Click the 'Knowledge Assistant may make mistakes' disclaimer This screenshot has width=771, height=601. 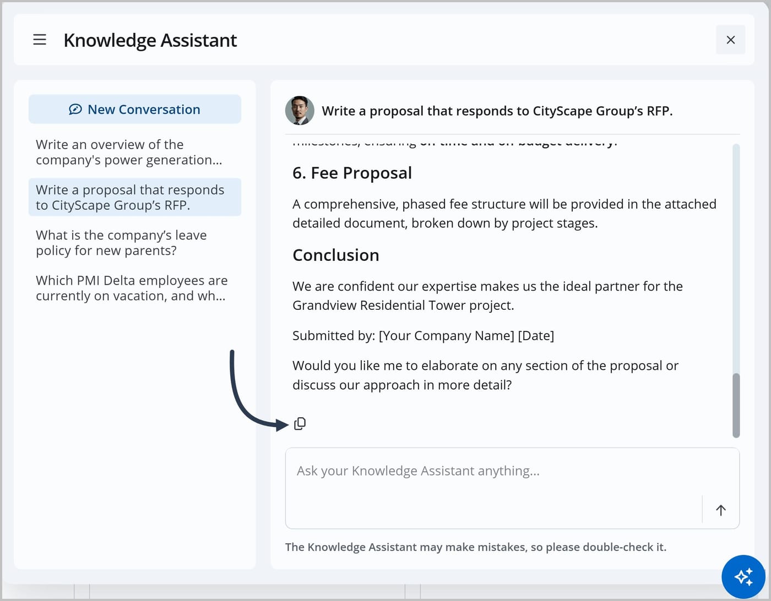point(475,547)
